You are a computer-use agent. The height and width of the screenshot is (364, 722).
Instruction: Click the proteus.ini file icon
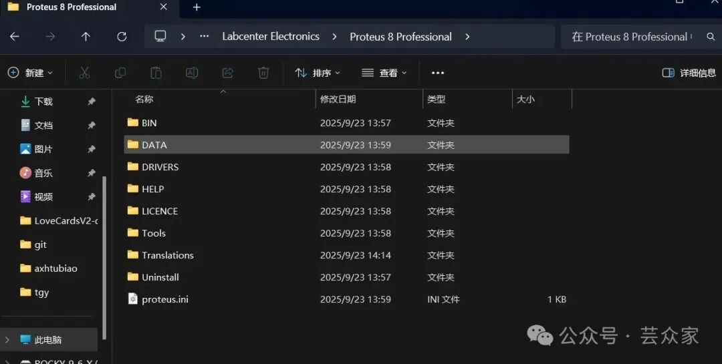[132, 299]
